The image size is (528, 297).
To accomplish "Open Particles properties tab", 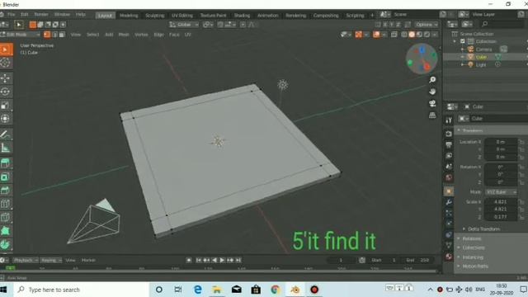I will click(x=449, y=213).
